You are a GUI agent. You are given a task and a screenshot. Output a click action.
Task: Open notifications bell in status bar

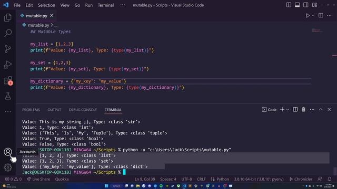[330, 179]
